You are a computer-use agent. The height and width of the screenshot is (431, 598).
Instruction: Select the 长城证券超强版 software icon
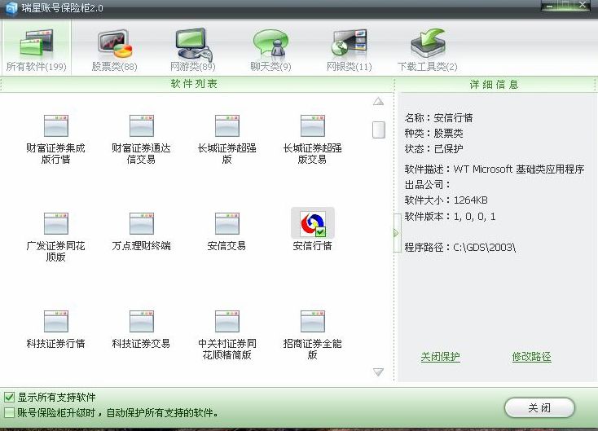pyautogui.click(x=227, y=125)
